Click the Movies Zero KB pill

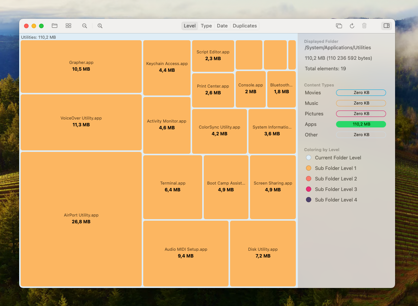pyautogui.click(x=361, y=92)
